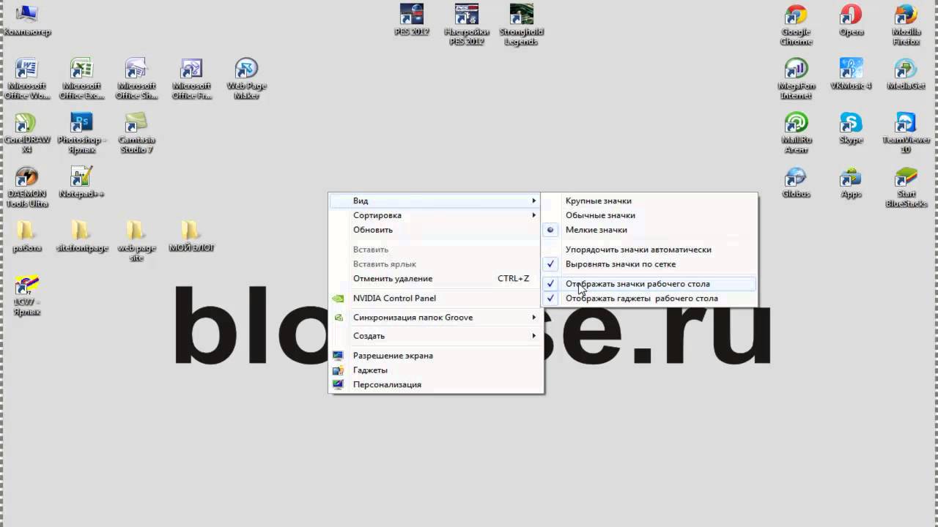Choose Мелкие значки view option
The width and height of the screenshot is (938, 527).
pos(649,230)
